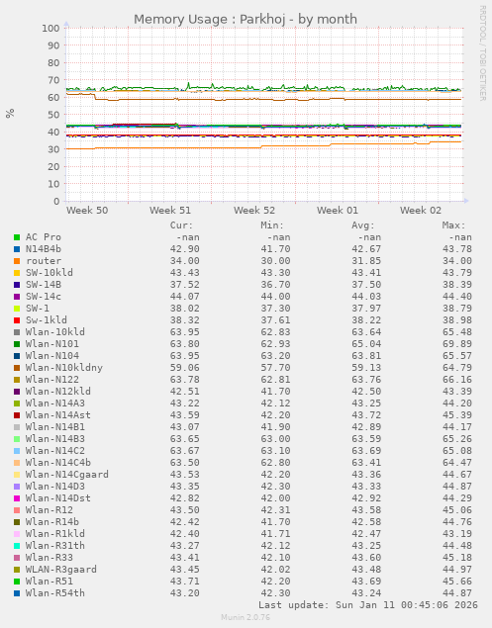Select the 'Wlan-N122' legend label
Screen dimensions: 492x628
coord(52,380)
